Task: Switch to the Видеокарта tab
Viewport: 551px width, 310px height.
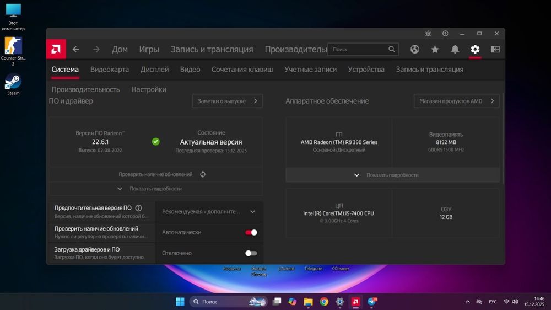Action: (110, 70)
